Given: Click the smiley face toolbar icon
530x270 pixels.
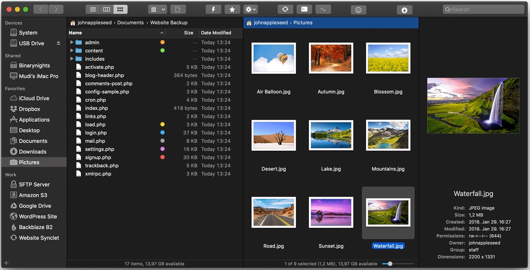Looking at the screenshot, I should click(x=358, y=10).
